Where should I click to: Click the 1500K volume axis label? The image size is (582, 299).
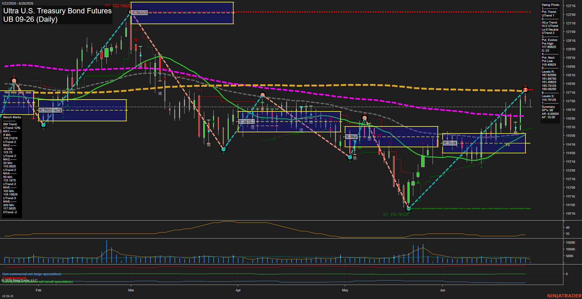[x=571, y=242]
